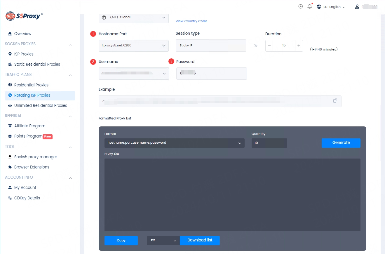Open the Hostname:Port dropdown
This screenshot has width=385, height=254.
(x=134, y=46)
